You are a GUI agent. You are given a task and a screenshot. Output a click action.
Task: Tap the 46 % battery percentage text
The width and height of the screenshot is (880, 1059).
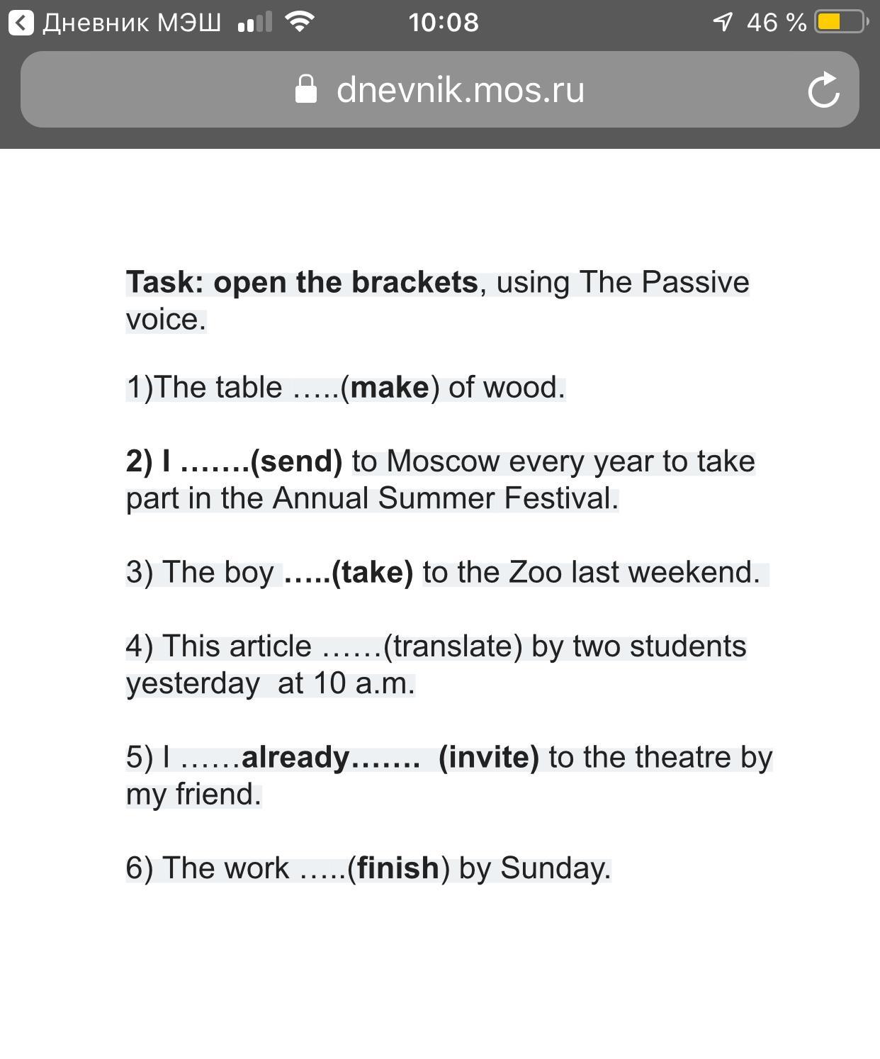(x=777, y=23)
